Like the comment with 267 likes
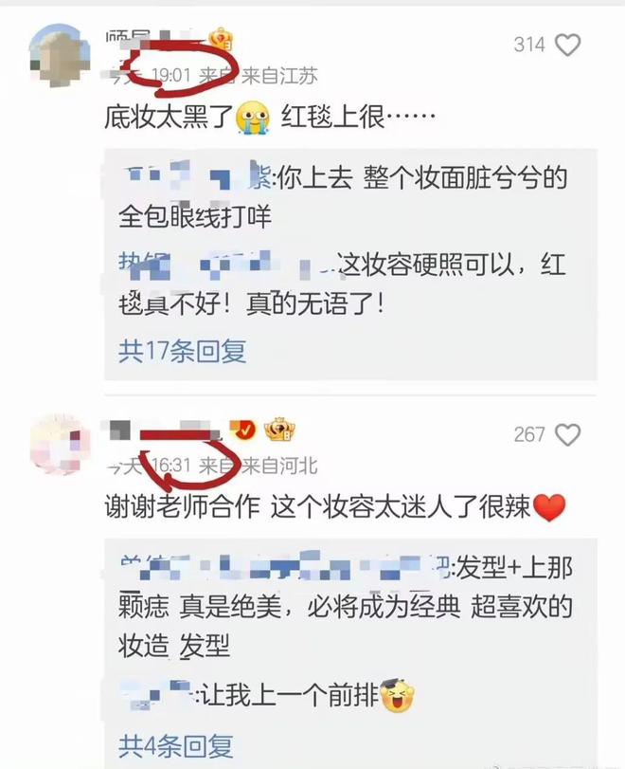The image size is (625, 769). click(567, 434)
